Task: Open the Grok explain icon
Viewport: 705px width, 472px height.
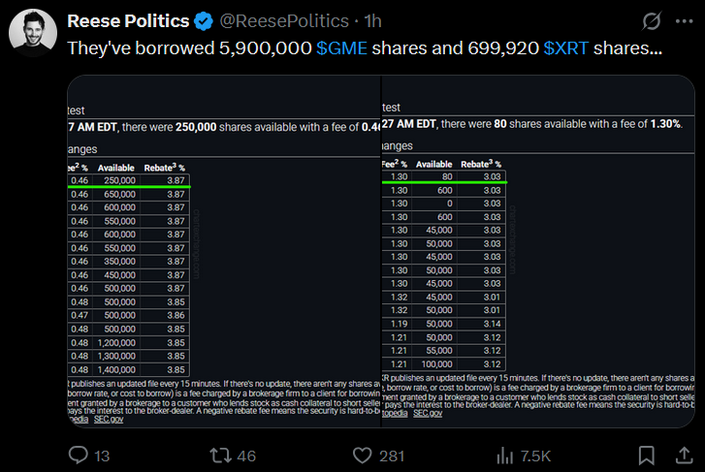Action: tap(652, 21)
